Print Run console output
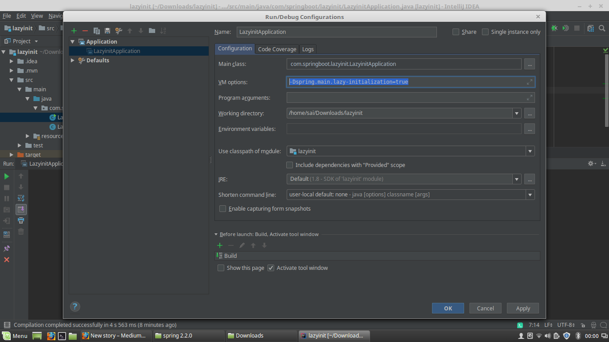Screen dimensions: 609x342 tap(21, 220)
